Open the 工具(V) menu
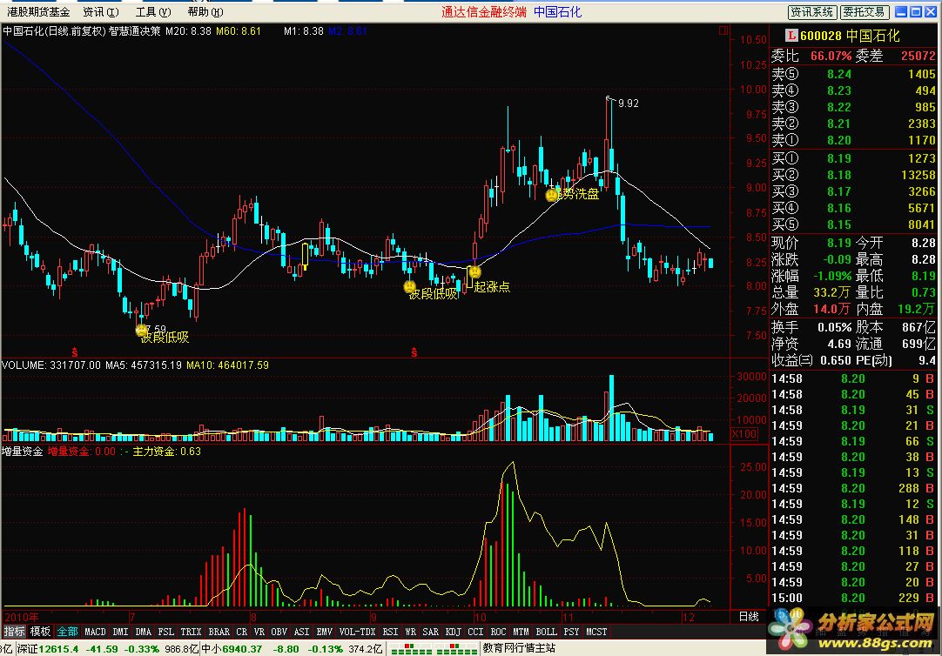Image resolution: width=942 pixels, height=656 pixels. pyautogui.click(x=152, y=12)
